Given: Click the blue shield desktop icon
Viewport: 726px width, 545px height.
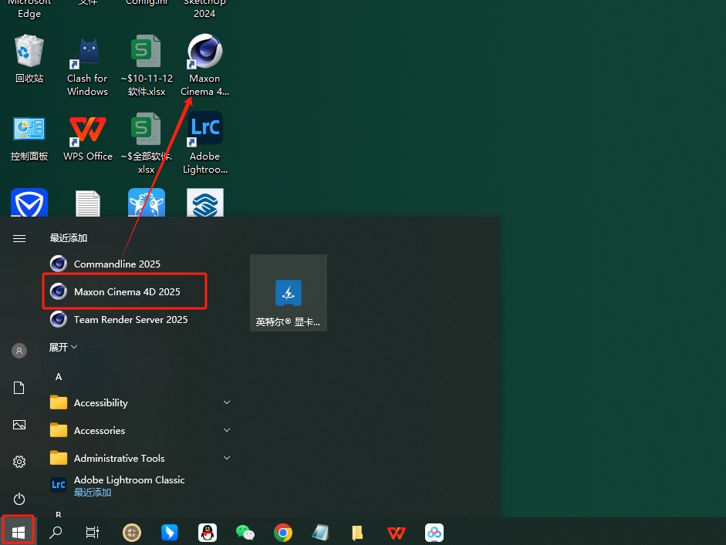Looking at the screenshot, I should [29, 203].
